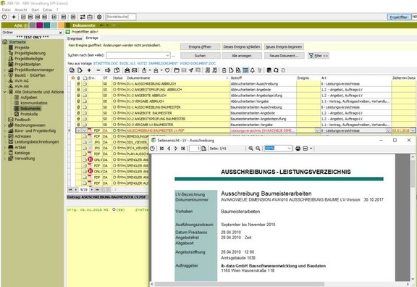Jump to last page in Seitenansicht window
This screenshot has width=417, height=287.
tap(182, 149)
